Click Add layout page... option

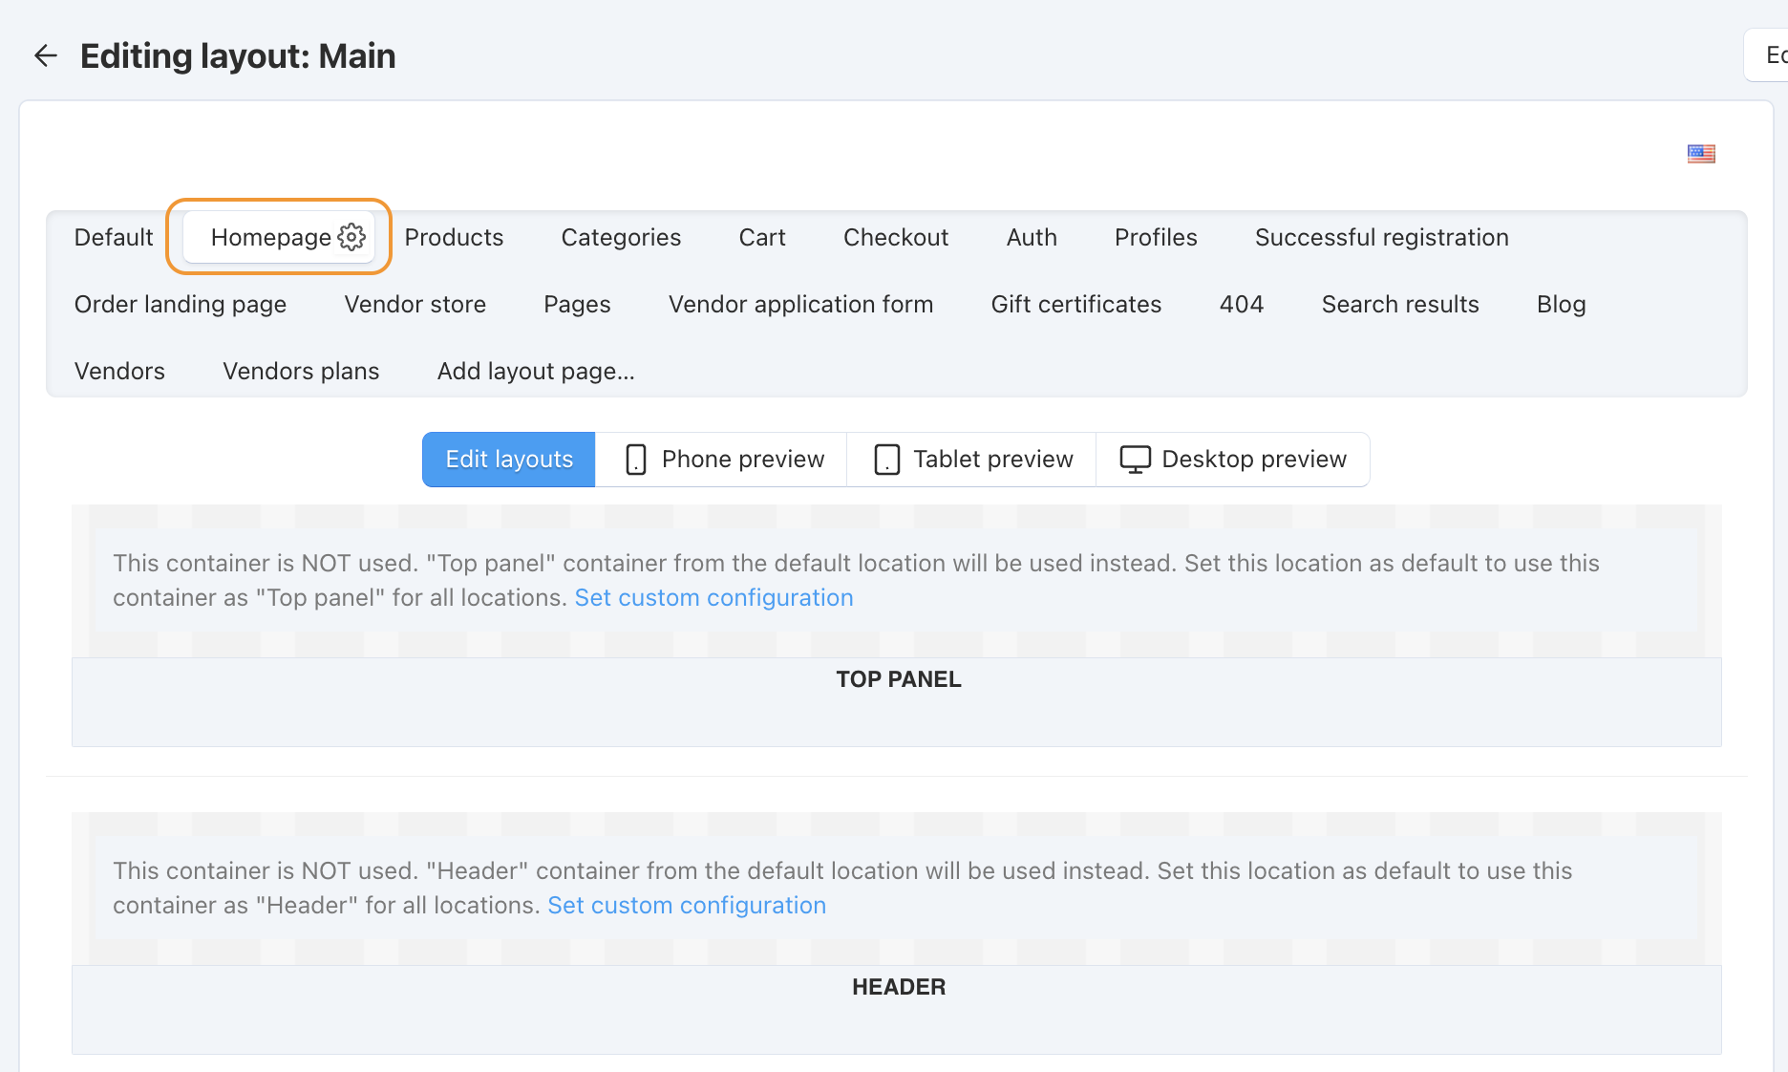point(536,371)
